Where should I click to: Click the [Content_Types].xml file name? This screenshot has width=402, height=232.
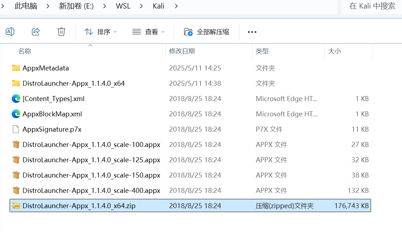point(54,99)
